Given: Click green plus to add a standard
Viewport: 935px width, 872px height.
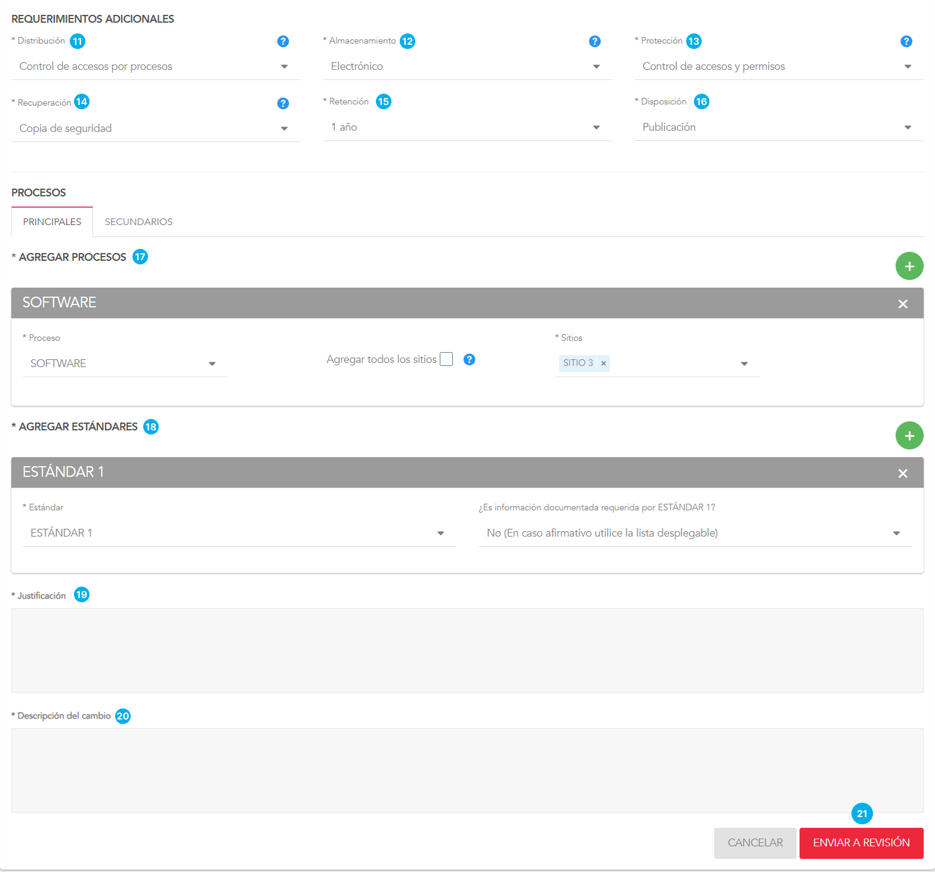Looking at the screenshot, I should pos(909,436).
